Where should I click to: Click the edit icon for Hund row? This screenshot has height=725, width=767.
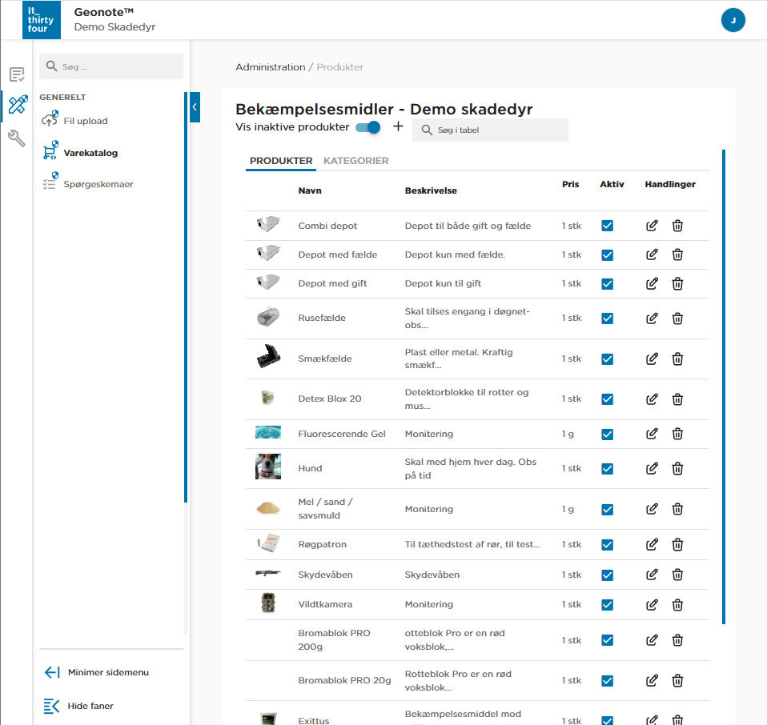[x=652, y=468]
